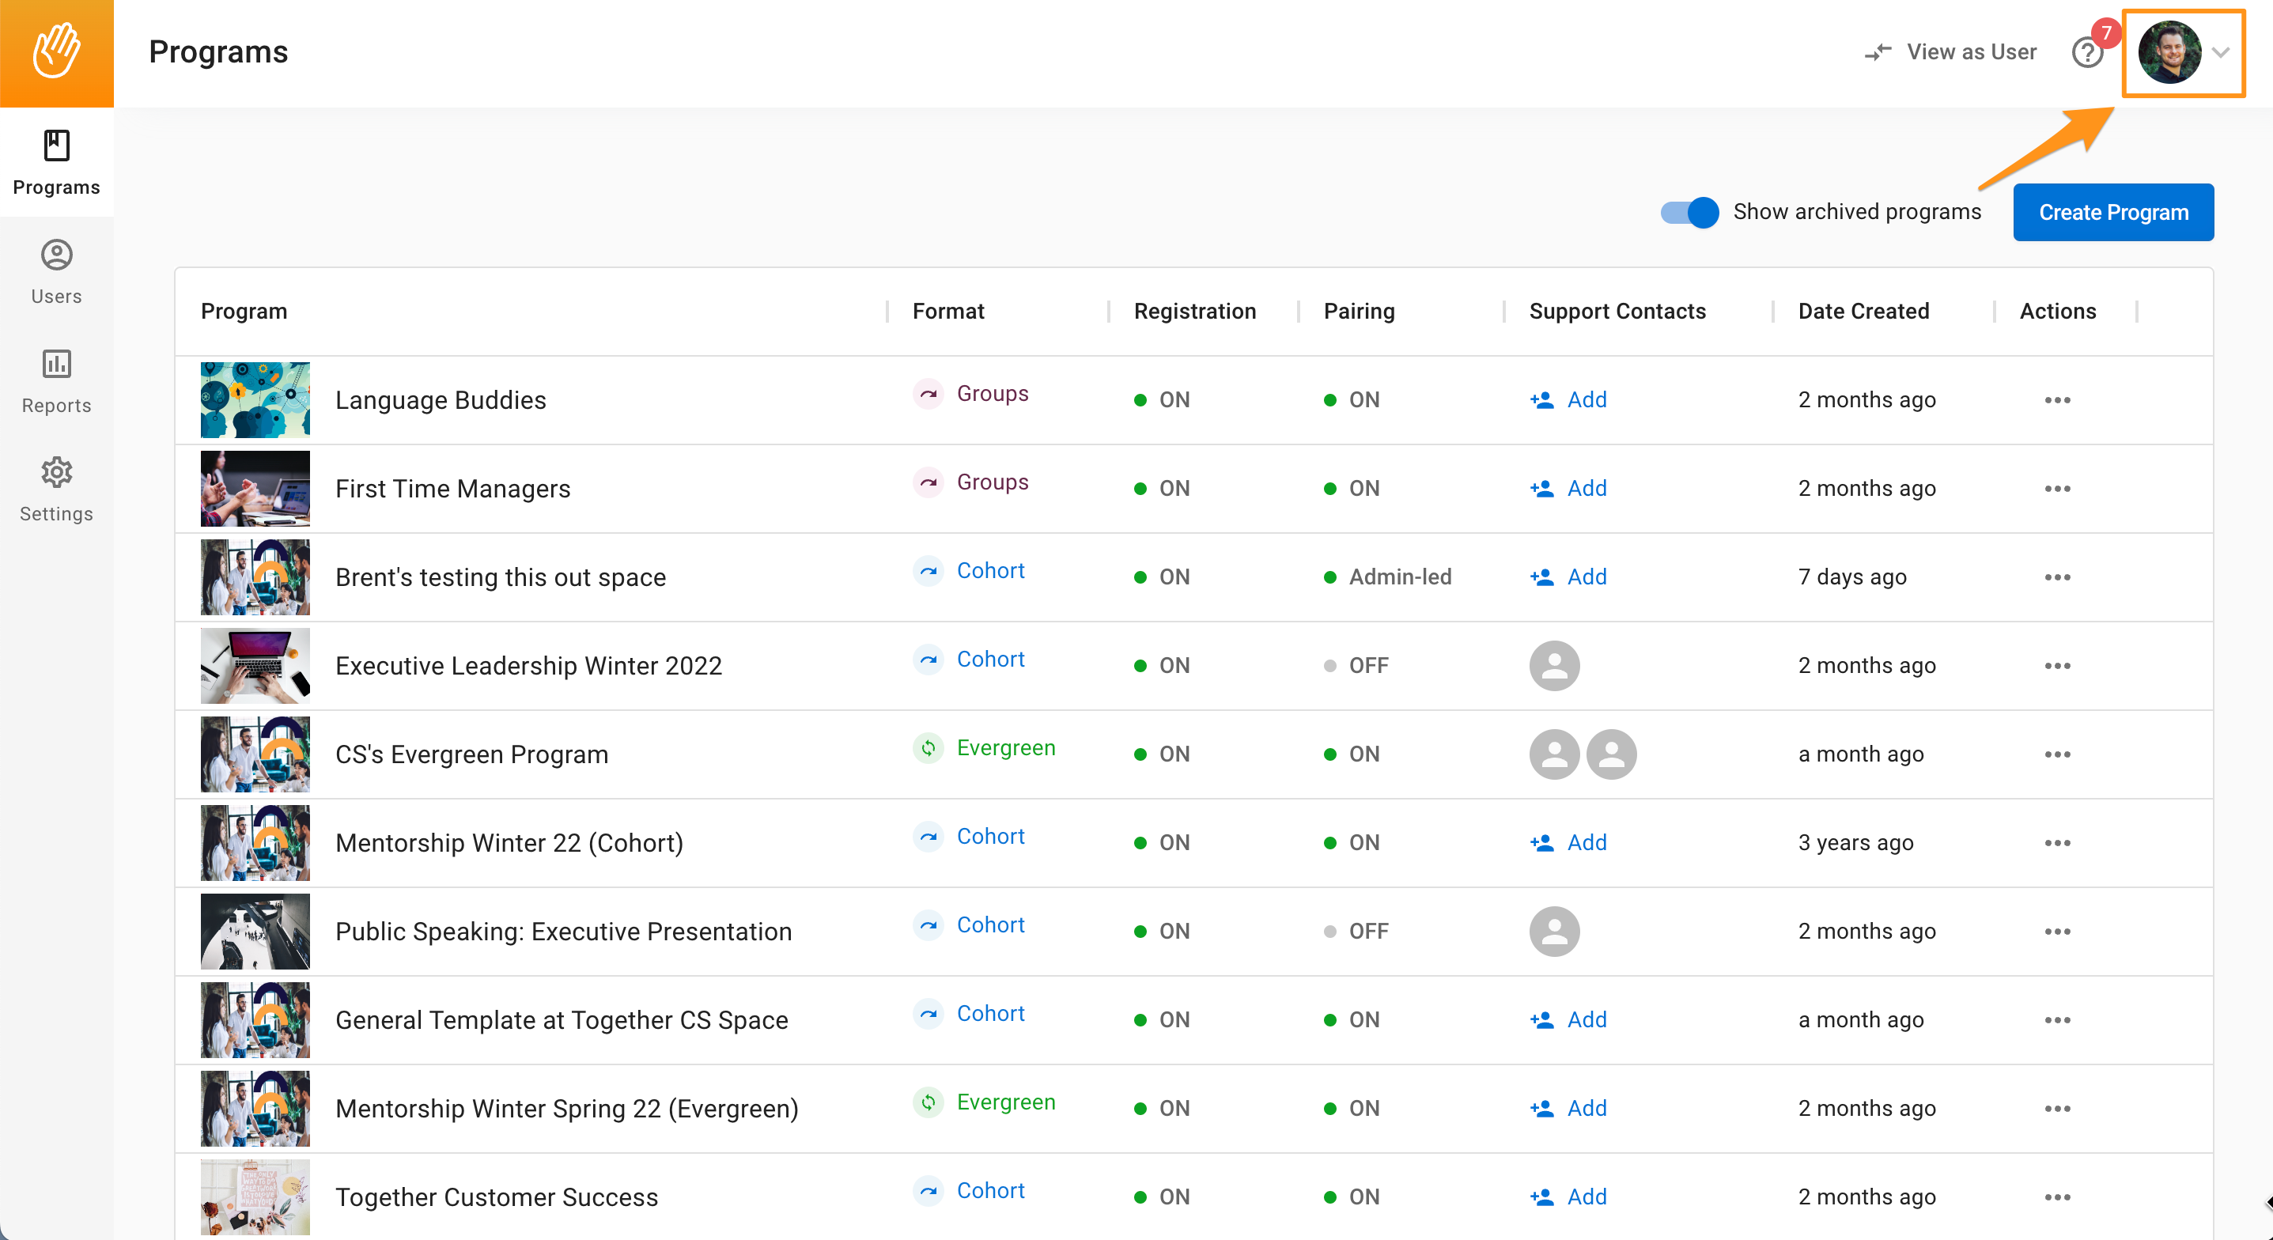The image size is (2273, 1240).
Task: Open Reports section in sidebar
Action: [56, 380]
